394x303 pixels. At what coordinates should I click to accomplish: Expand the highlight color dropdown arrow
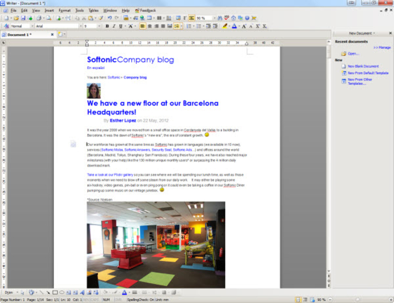[x=229, y=26]
